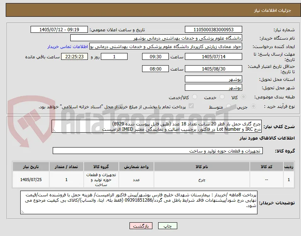Screen dimensions: 301x236
Task: Click the اطلاعات کالاهای مورد نیاز heading
Action: [x=267, y=138]
